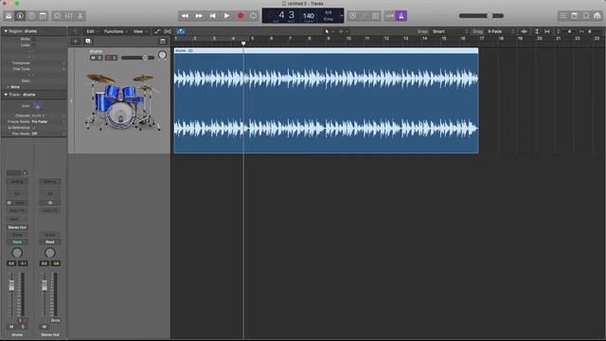Open the Library panel icon
Image resolution: width=606 pixels, height=341 pixels.
(9, 16)
